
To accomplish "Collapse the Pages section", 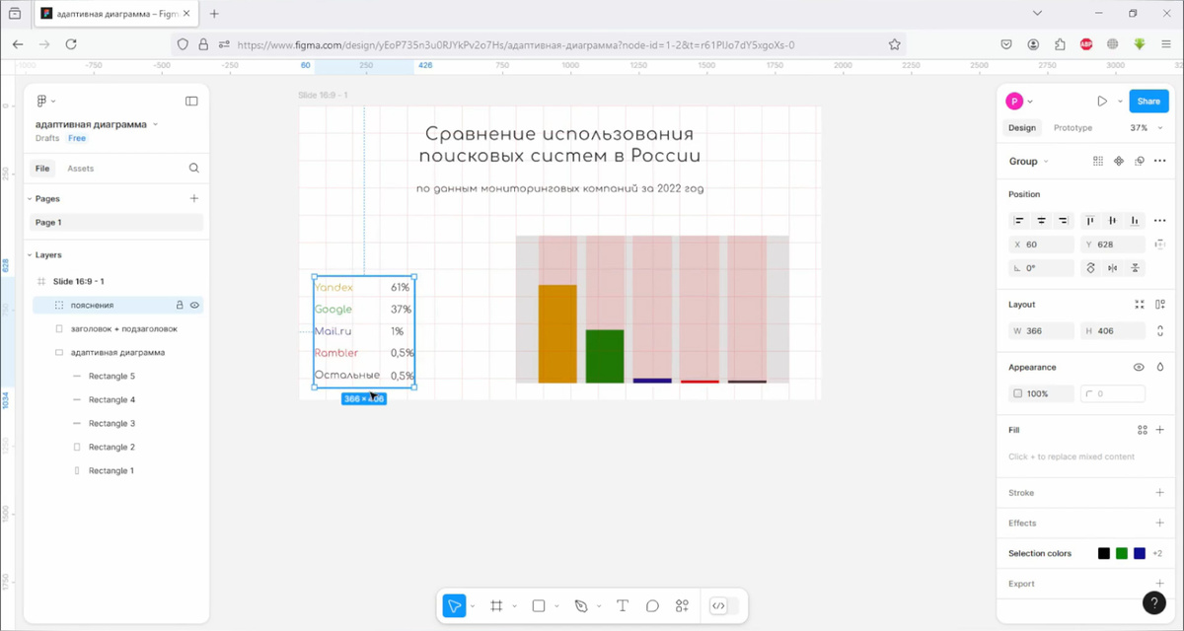I will [29, 198].
